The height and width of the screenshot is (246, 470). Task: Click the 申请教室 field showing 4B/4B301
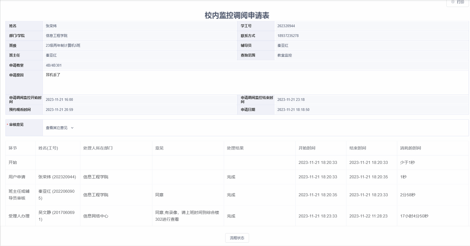click(255, 66)
